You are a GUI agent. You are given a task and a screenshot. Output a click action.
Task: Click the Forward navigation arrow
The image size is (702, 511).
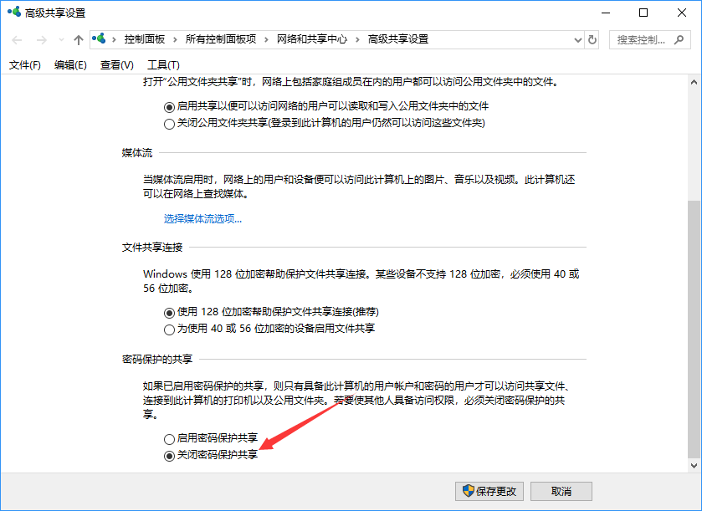coord(42,40)
